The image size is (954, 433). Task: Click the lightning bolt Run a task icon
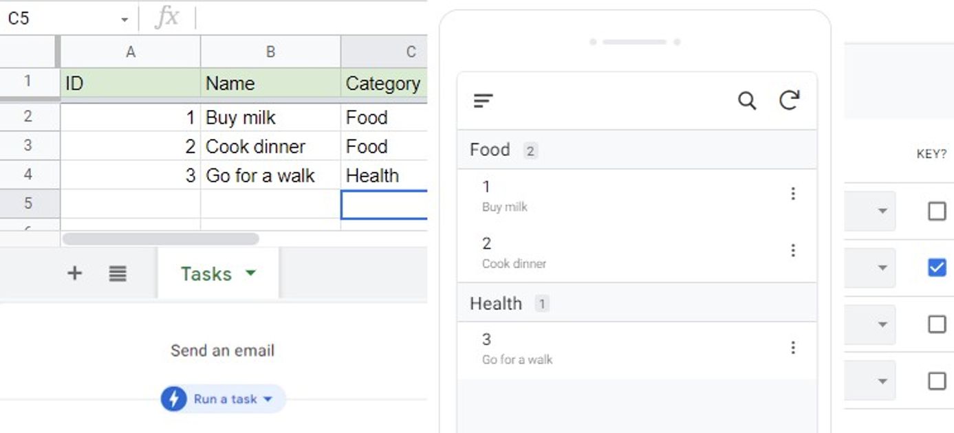[174, 399]
